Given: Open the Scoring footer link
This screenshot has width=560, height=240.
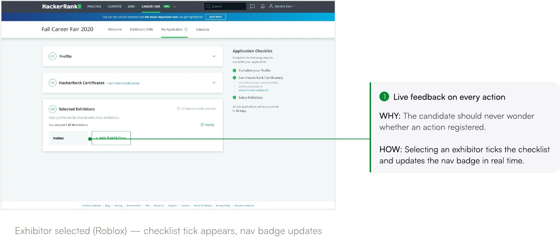Looking at the screenshot, I should pyautogui.click(x=118, y=205).
